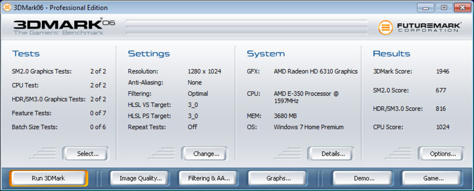Click the HLSL VS Target label
Viewport: 474px width, 191px height.
(x=149, y=105)
